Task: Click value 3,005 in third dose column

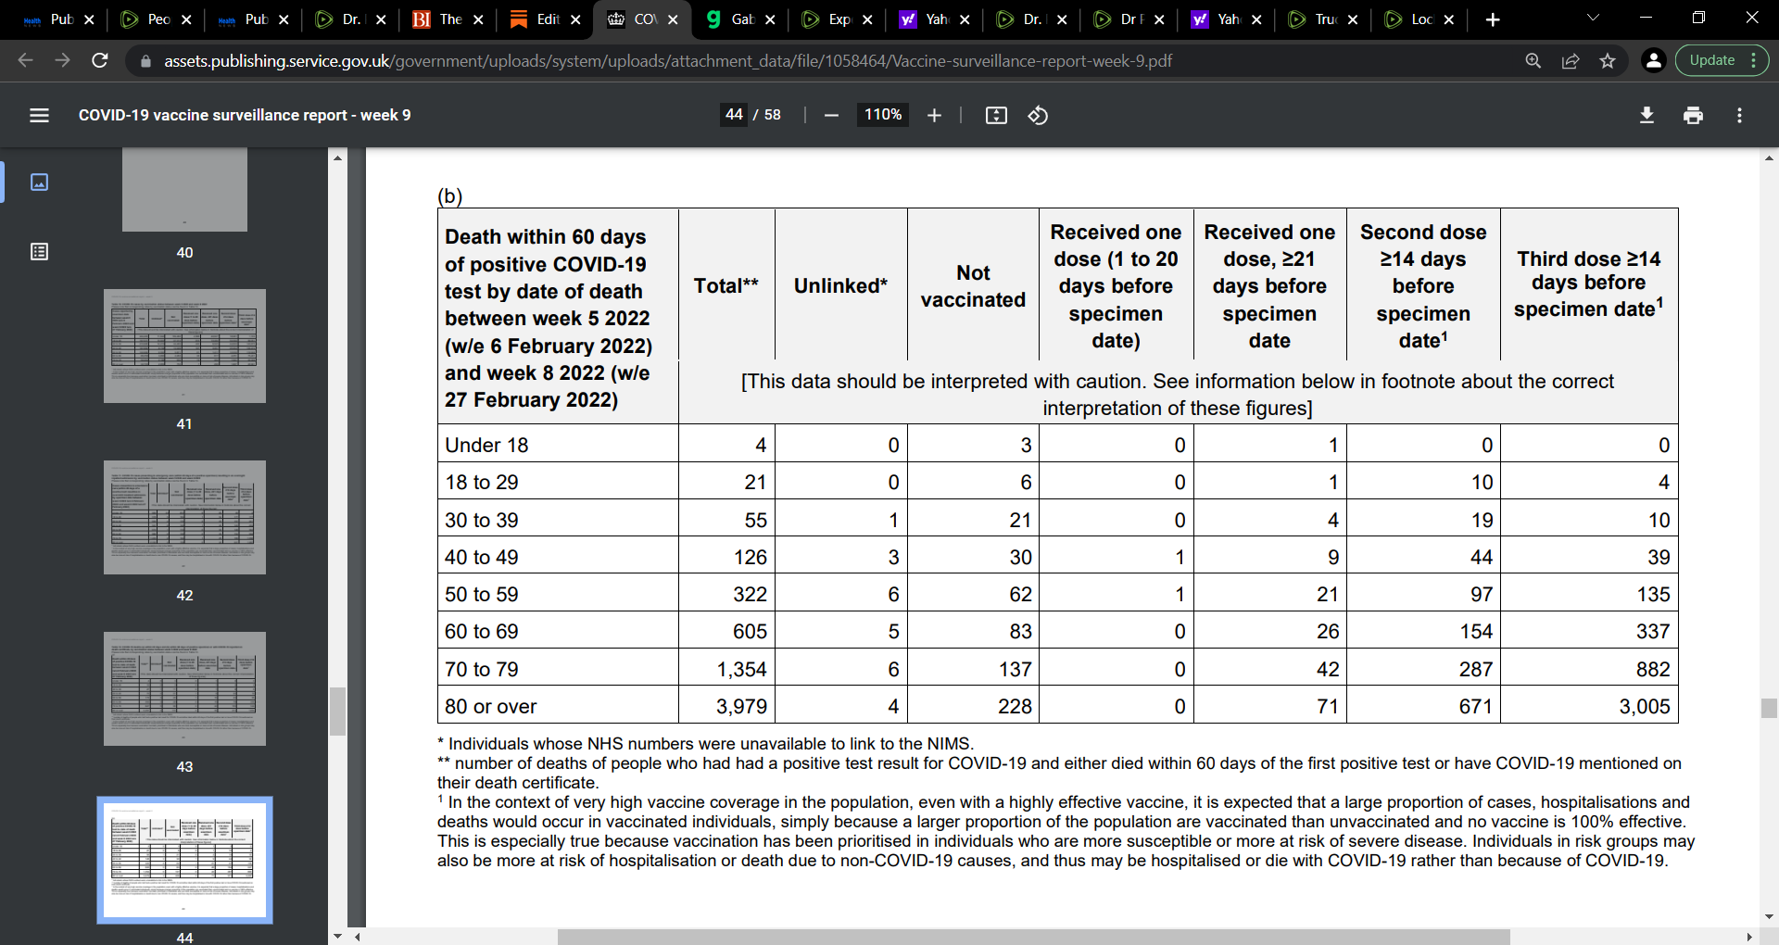Action: click(x=1645, y=706)
